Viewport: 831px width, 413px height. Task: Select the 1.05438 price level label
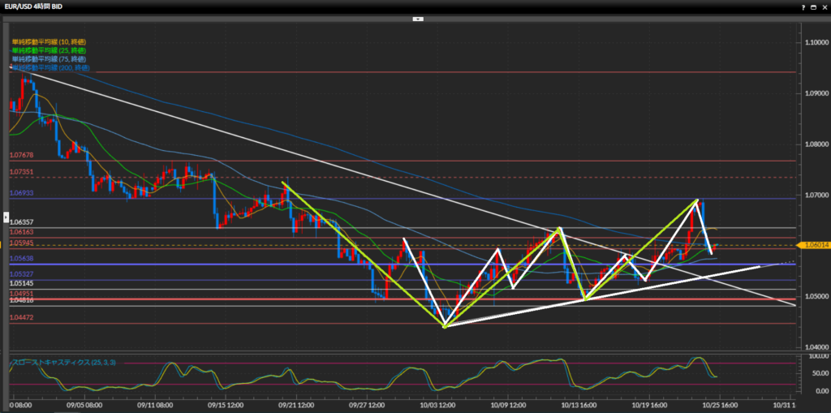point(21,259)
